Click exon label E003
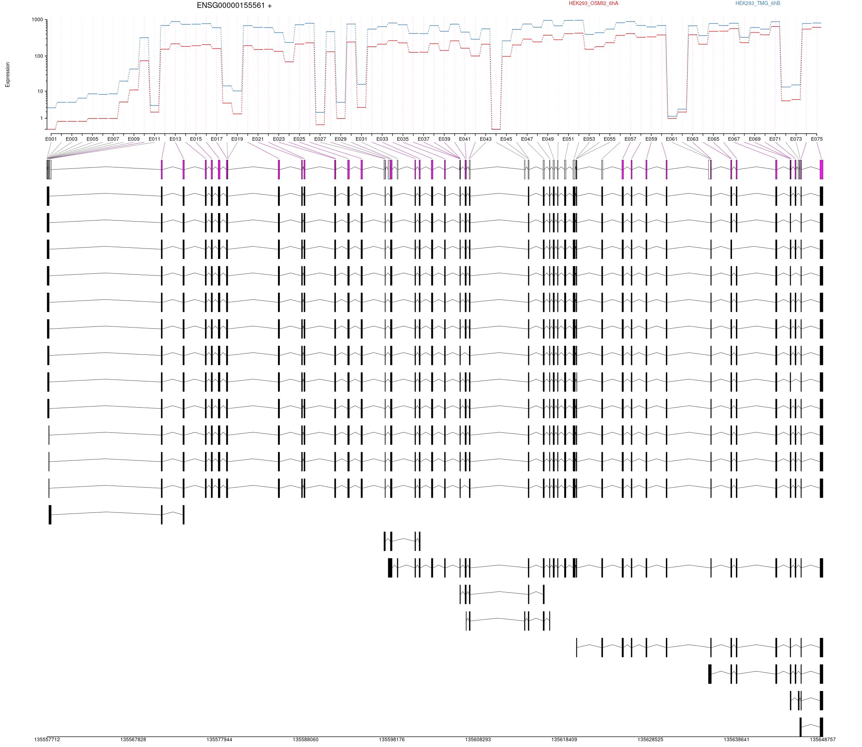 coord(72,139)
